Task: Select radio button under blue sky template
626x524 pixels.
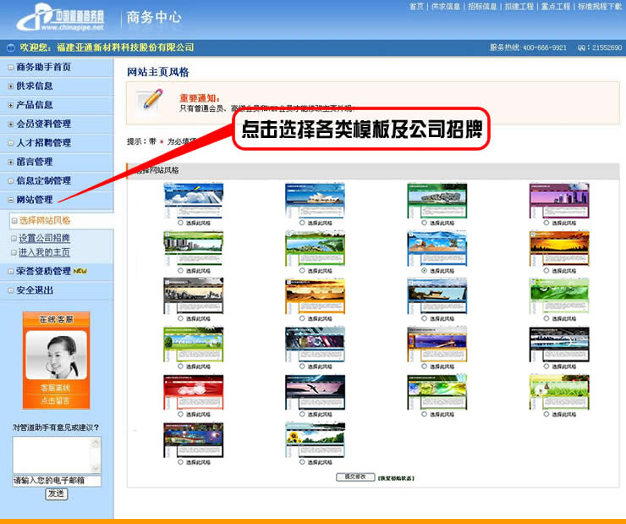Action: coord(181,223)
